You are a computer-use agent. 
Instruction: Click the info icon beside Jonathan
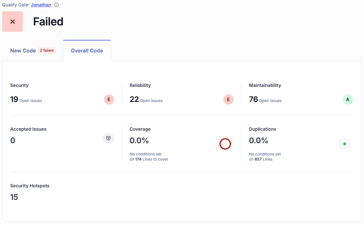[x=56, y=5]
